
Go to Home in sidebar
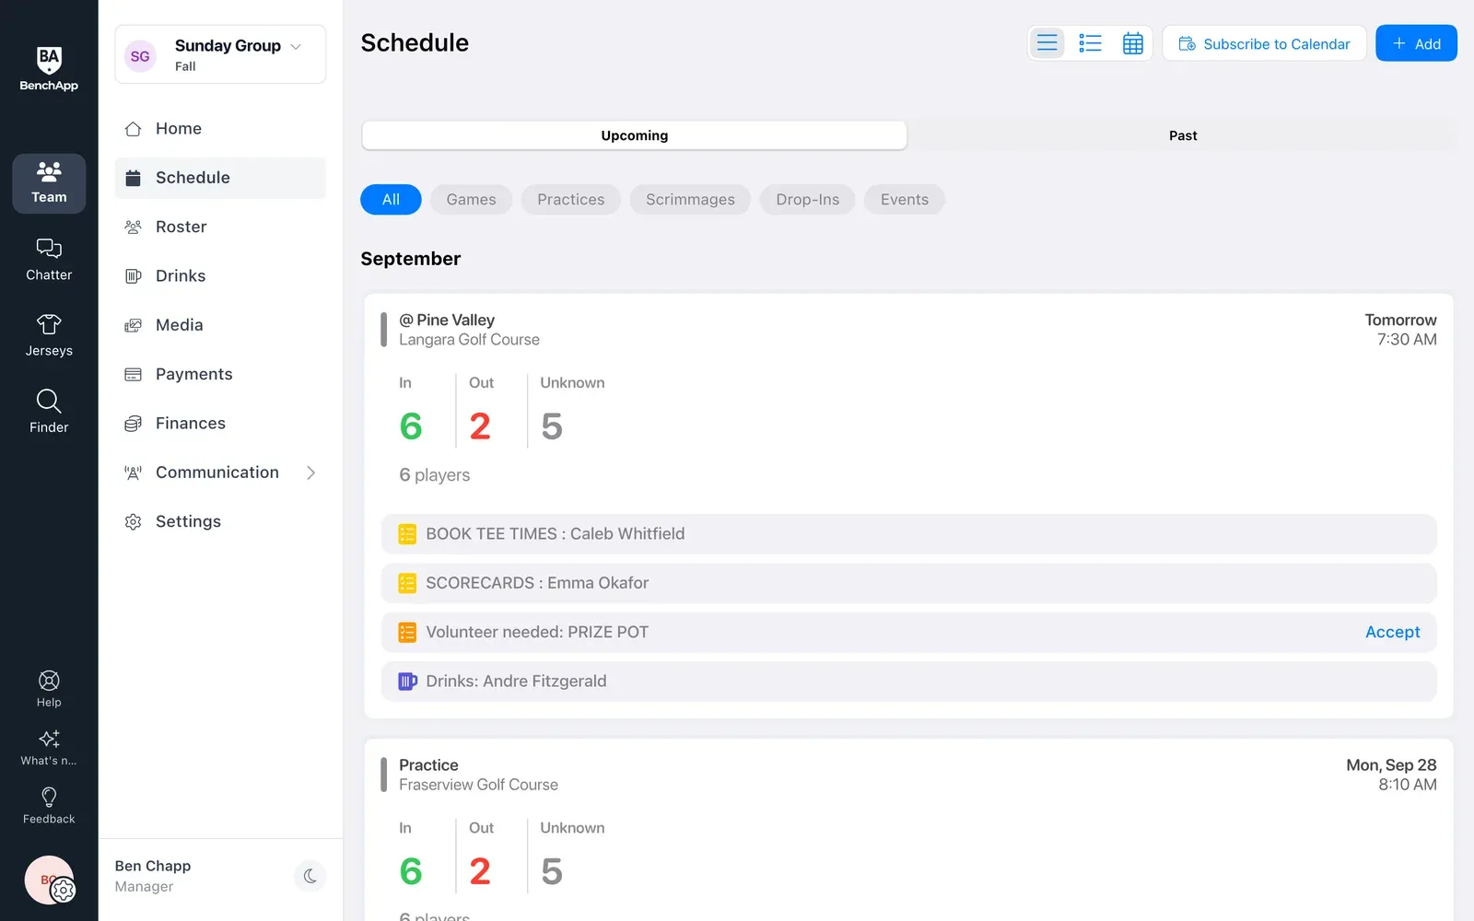[x=220, y=129]
